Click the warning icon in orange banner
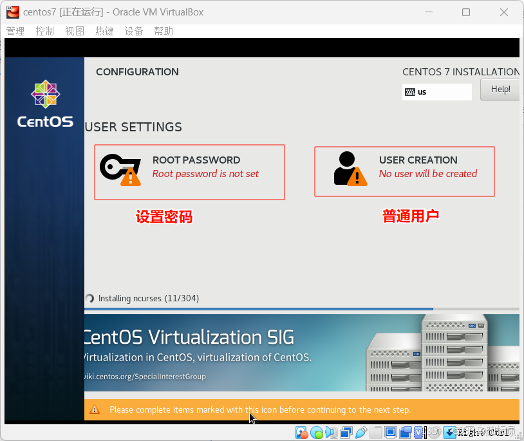The height and width of the screenshot is (441, 524). [95, 409]
